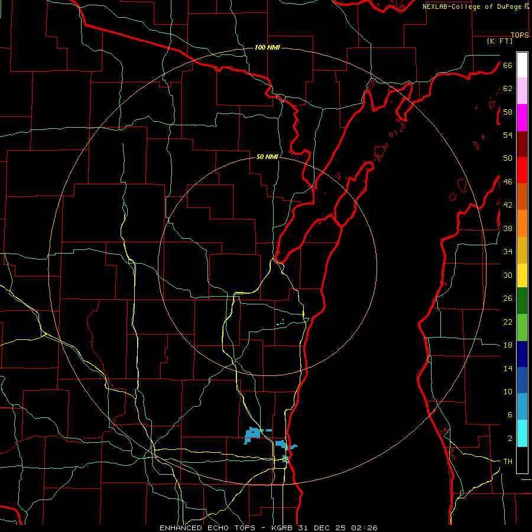The width and height of the screenshot is (532, 532).
Task: Click the tiny cyan echo dots inside 50 NMI ring
Action: [x=281, y=322]
